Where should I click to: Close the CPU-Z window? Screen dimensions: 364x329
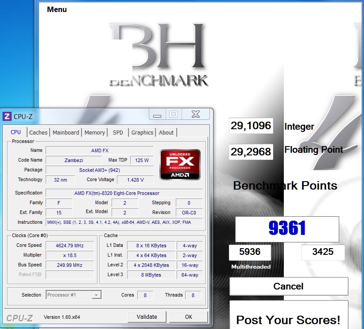[195, 114]
